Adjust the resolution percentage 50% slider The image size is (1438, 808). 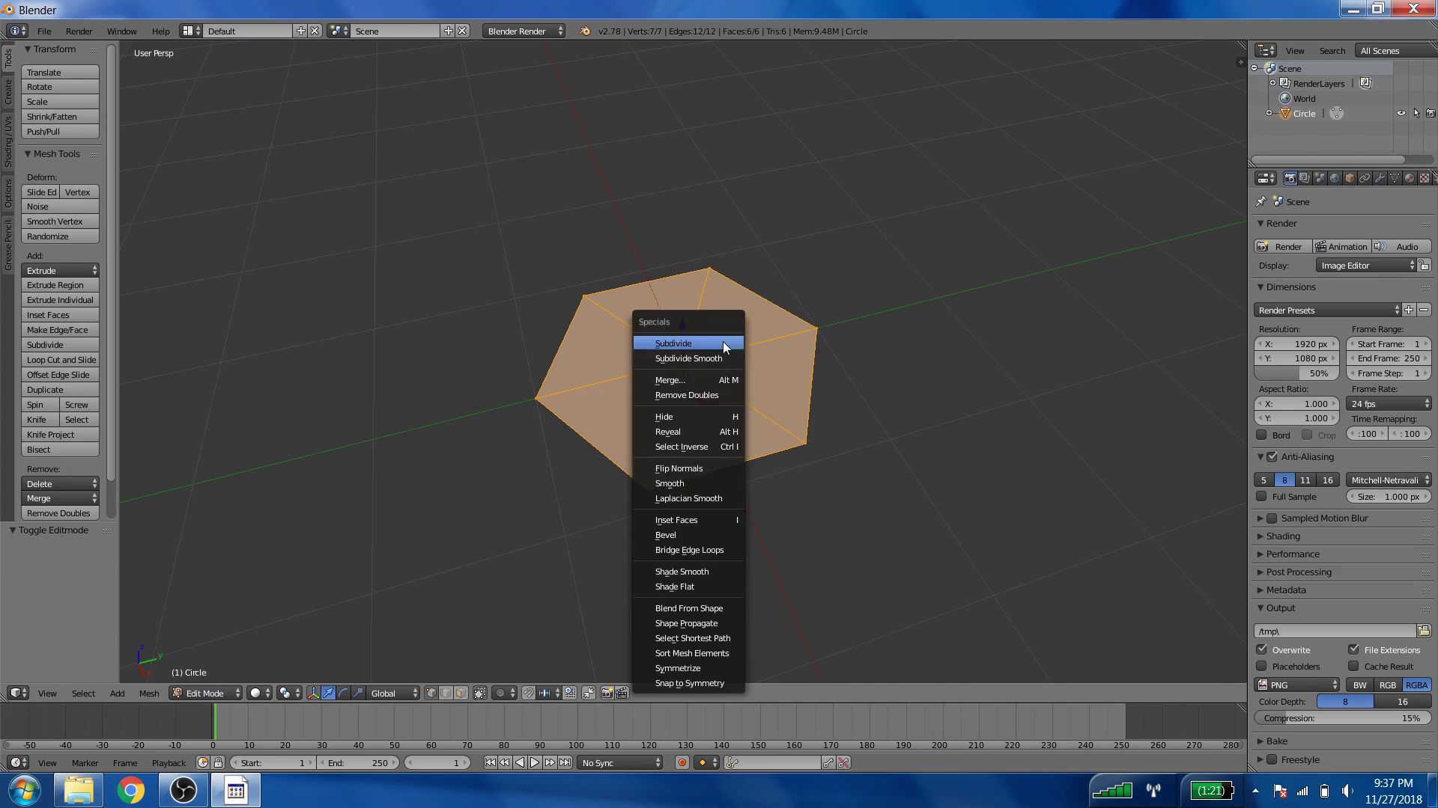1296,373
